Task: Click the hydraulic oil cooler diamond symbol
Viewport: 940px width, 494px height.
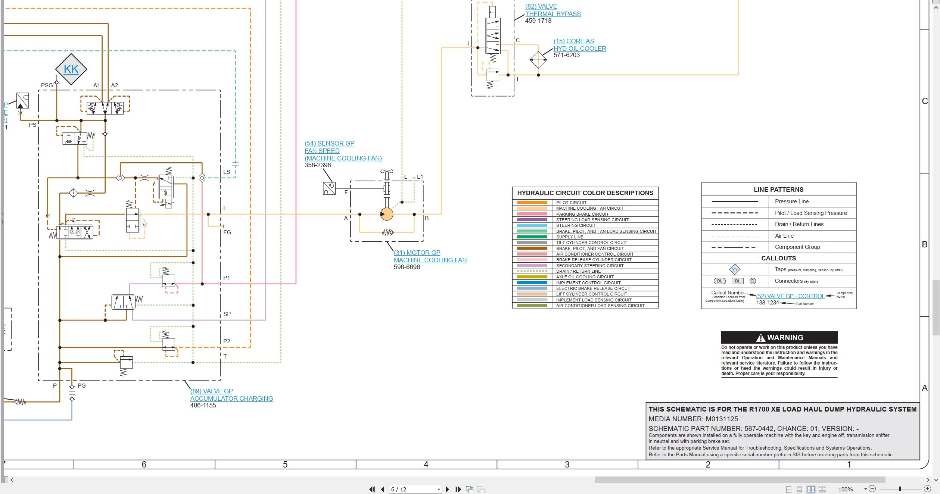Action: (538, 60)
